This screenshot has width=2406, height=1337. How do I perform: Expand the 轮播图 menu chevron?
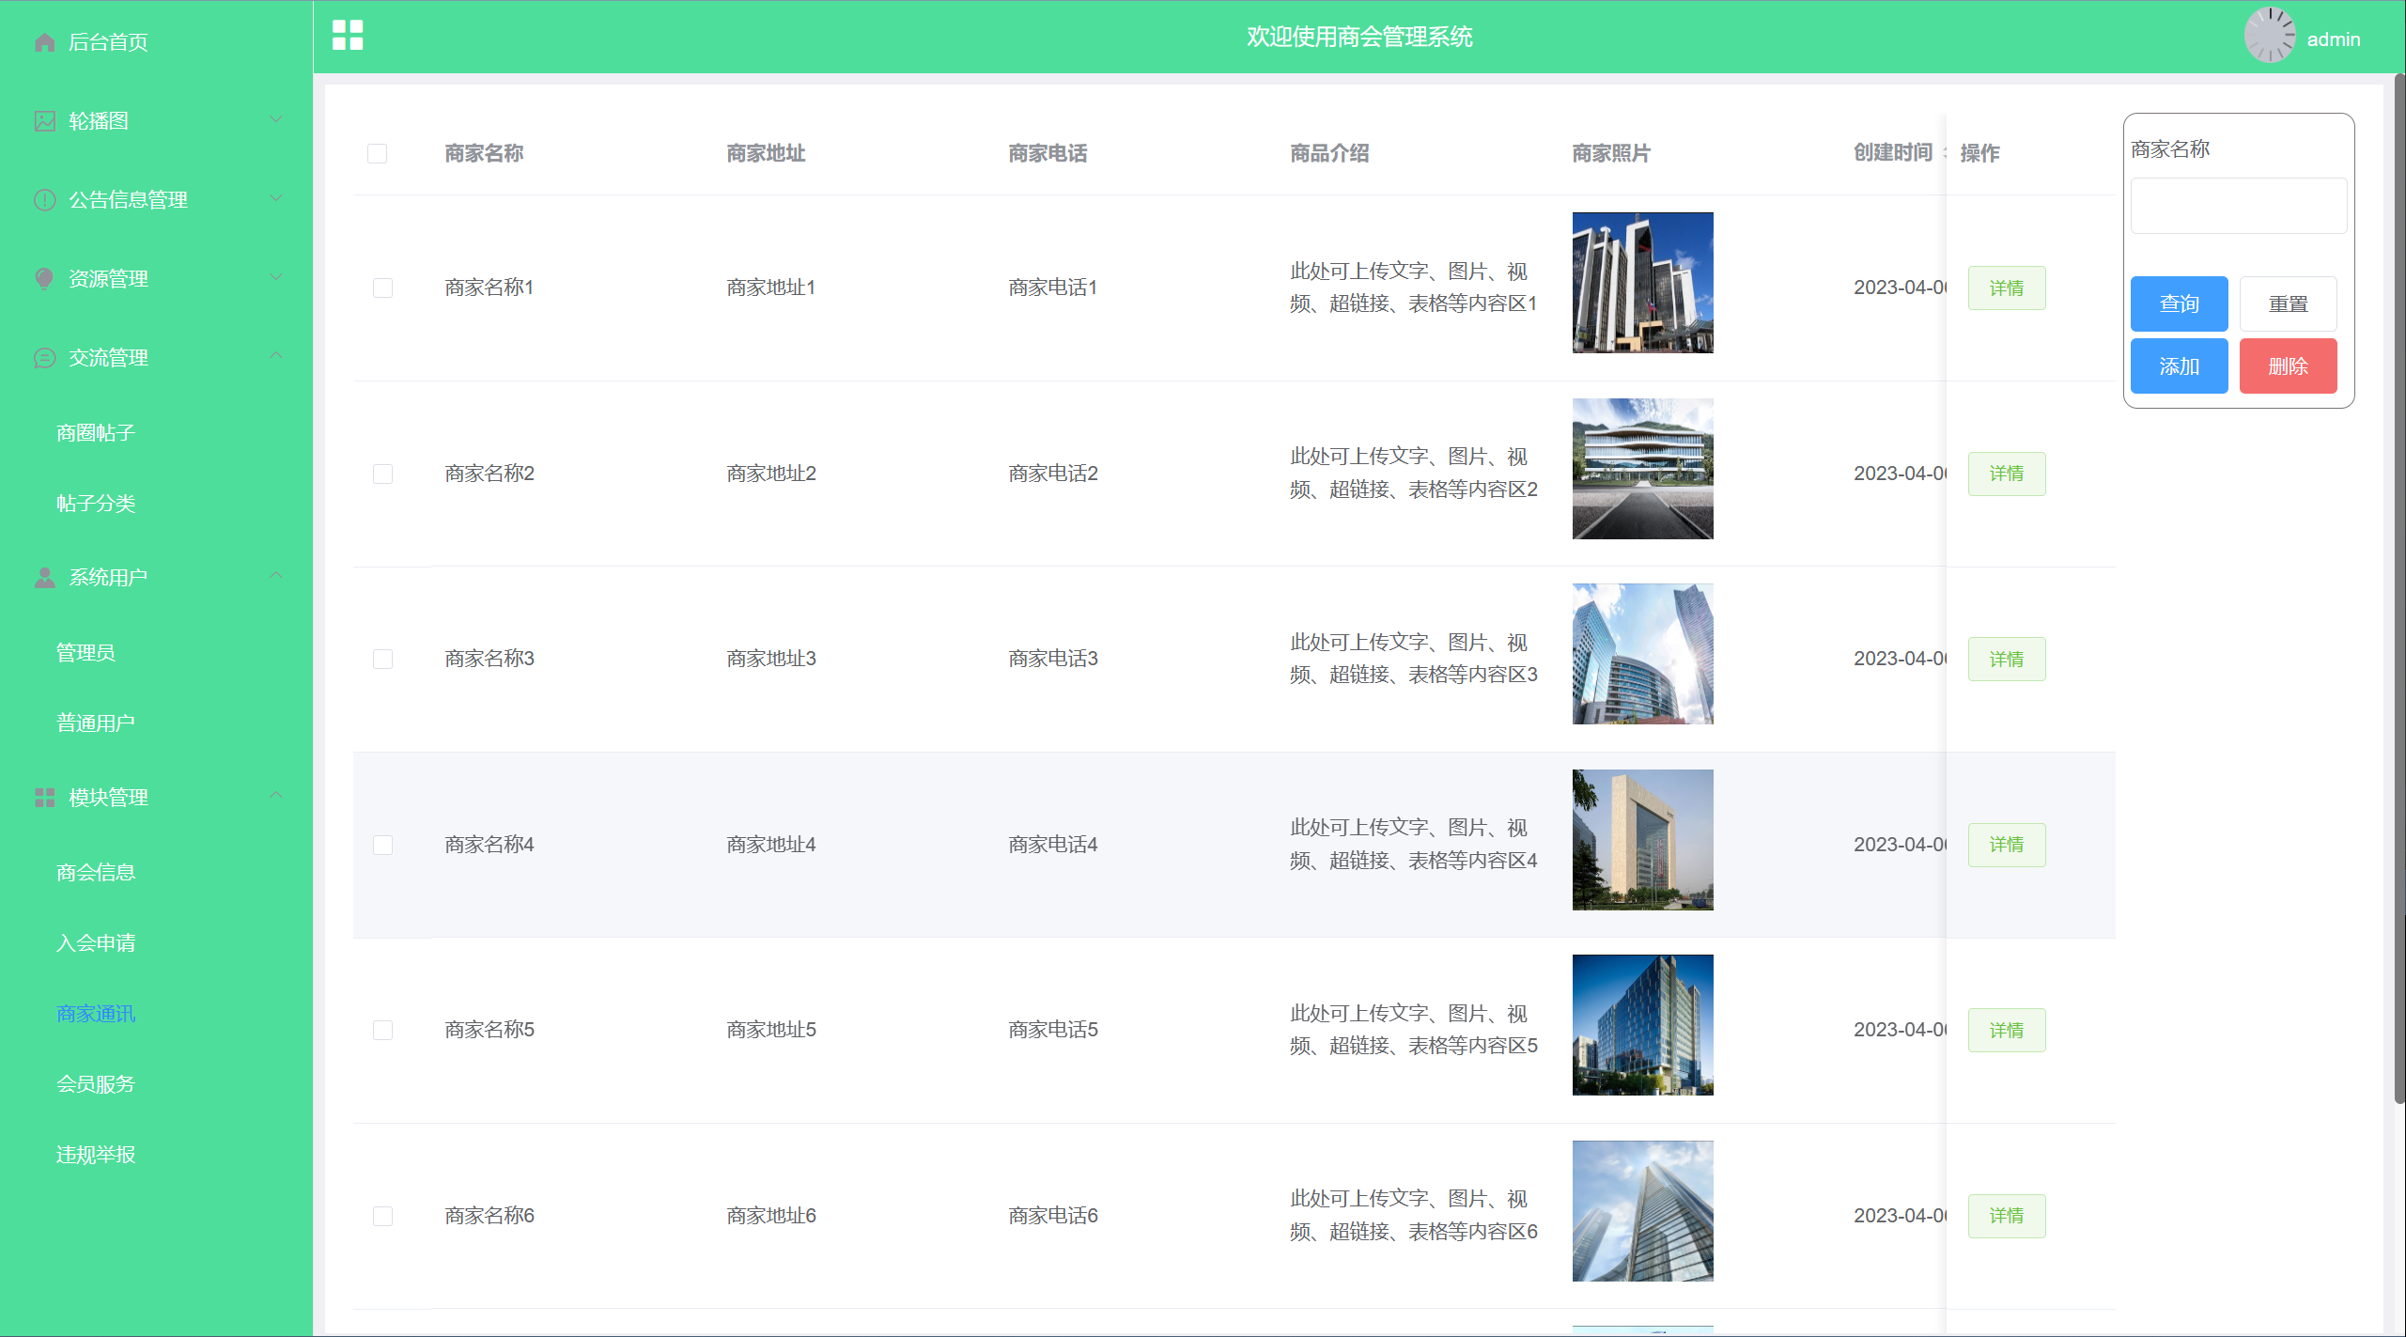276,119
